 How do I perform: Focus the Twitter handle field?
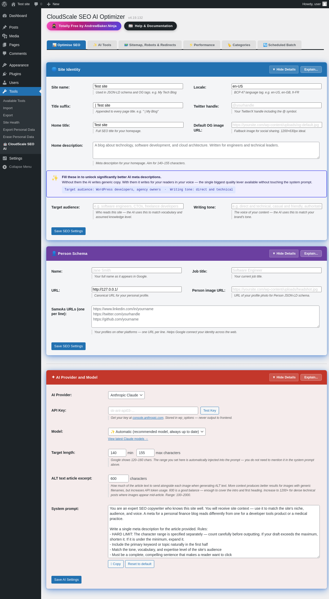pos(277,105)
